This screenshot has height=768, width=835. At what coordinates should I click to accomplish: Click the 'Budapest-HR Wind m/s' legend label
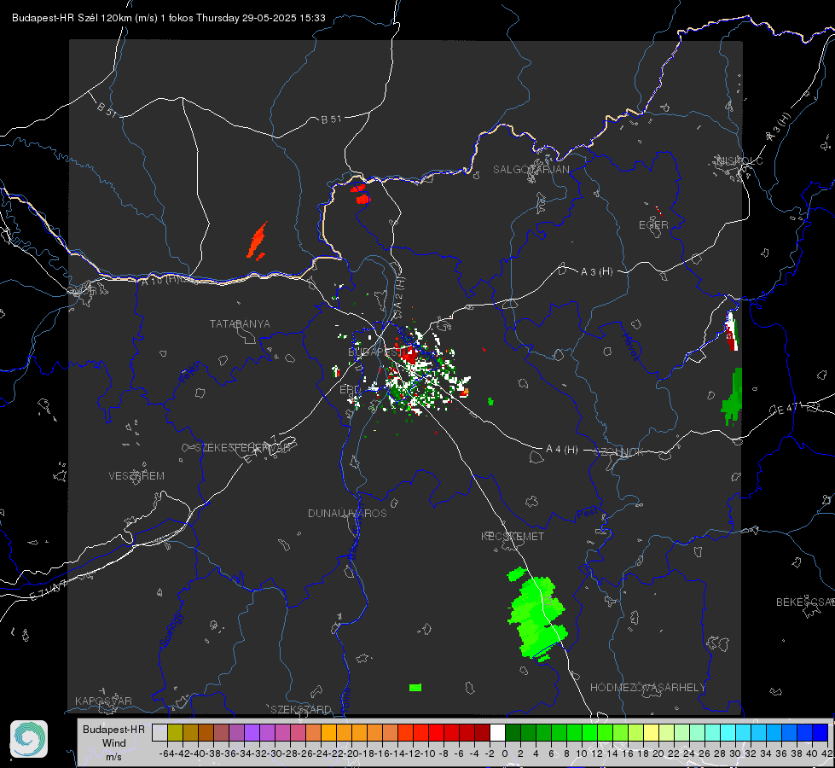click(x=114, y=743)
